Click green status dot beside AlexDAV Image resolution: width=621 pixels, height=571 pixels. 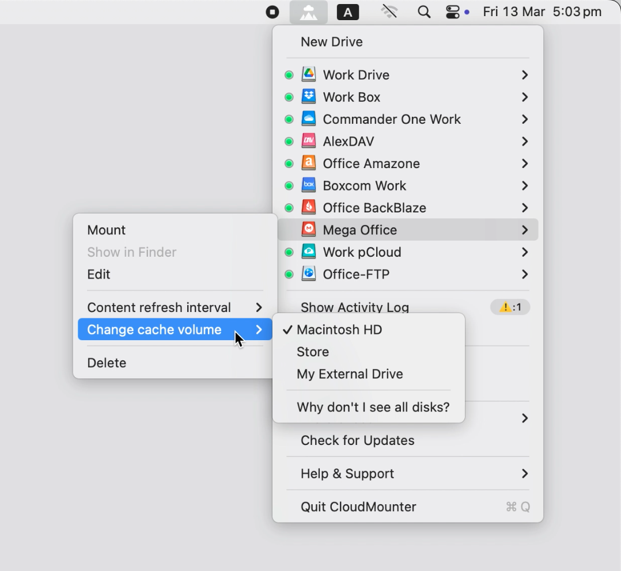(289, 142)
